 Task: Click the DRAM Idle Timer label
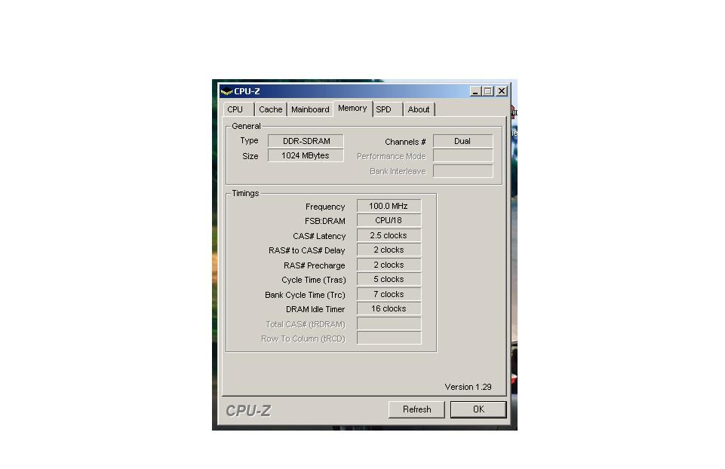[x=315, y=309]
